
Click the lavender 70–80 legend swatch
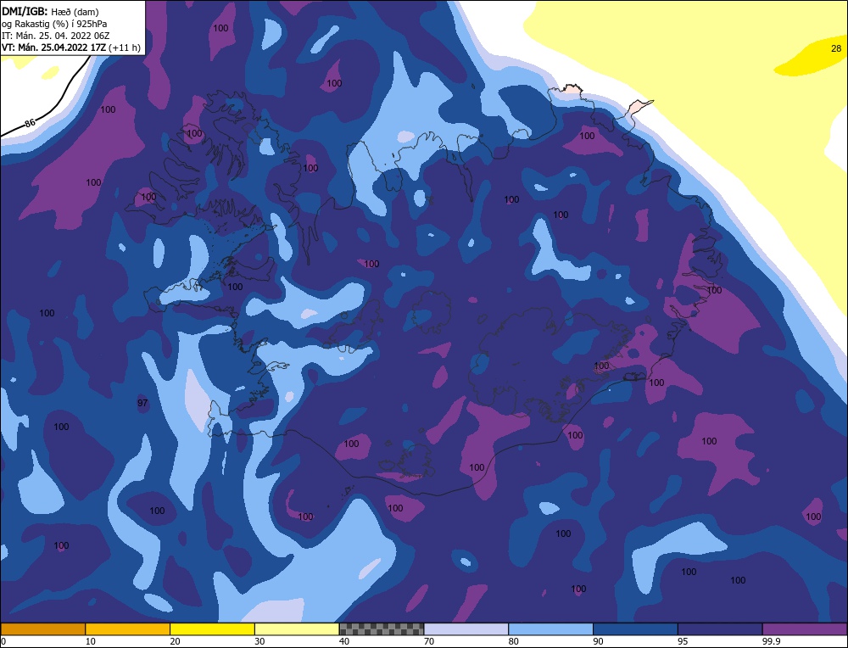tap(466, 629)
